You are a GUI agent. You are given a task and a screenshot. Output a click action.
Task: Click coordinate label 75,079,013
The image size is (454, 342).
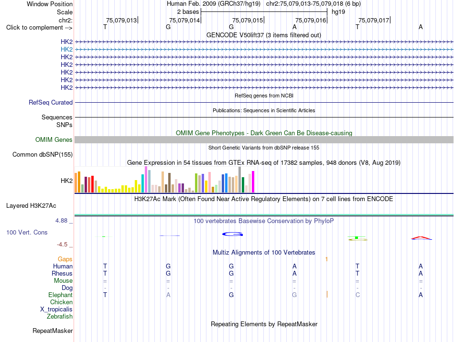[x=121, y=20]
